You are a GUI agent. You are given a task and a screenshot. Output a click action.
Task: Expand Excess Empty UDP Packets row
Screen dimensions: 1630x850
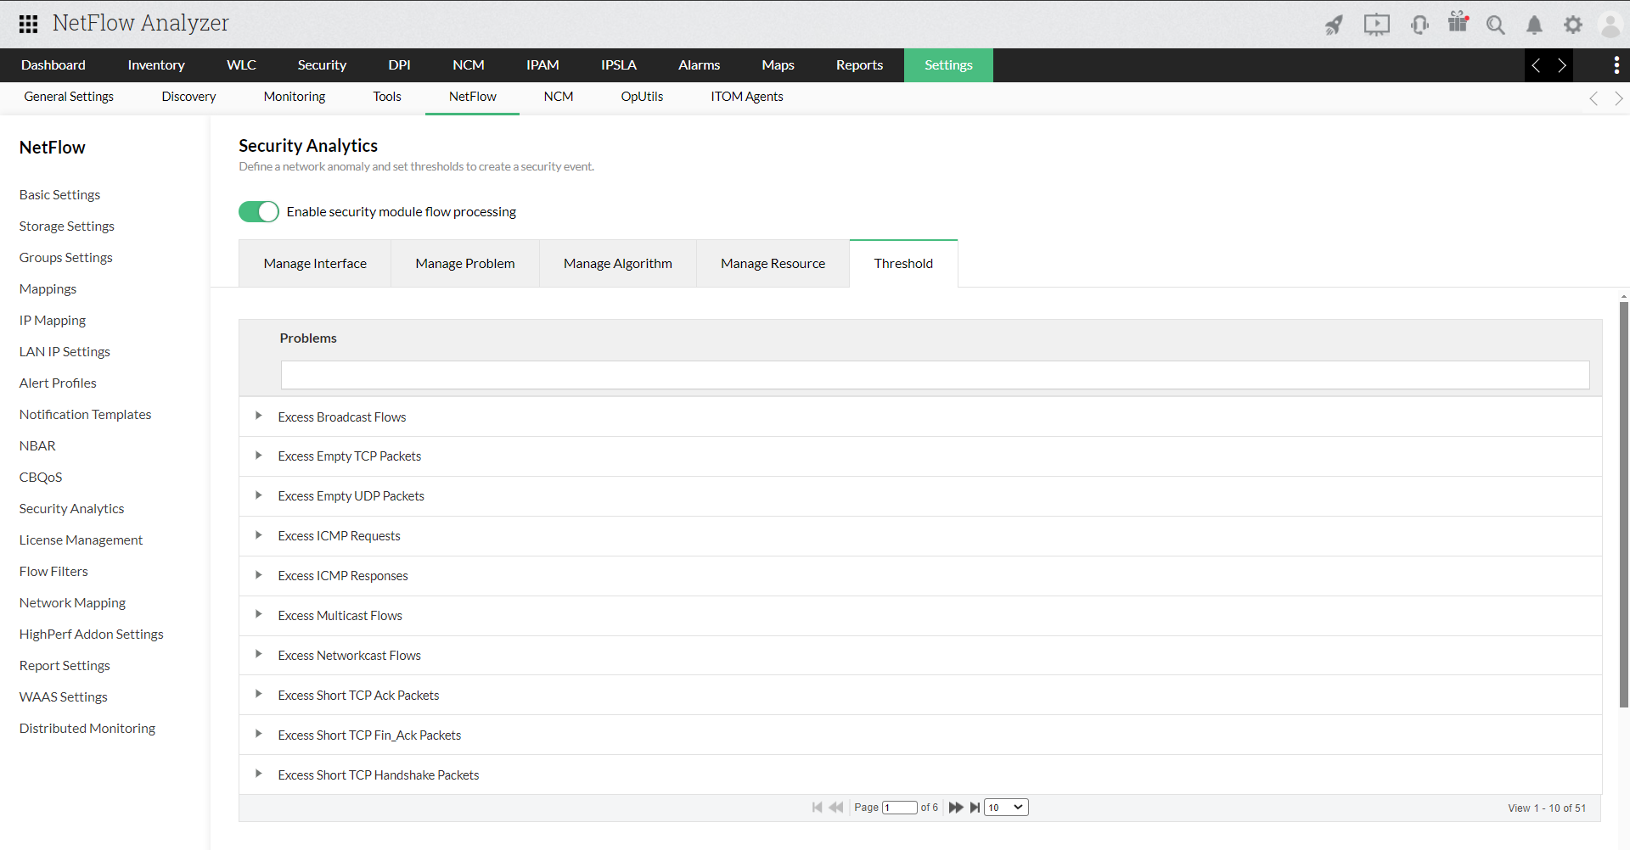[x=258, y=495]
